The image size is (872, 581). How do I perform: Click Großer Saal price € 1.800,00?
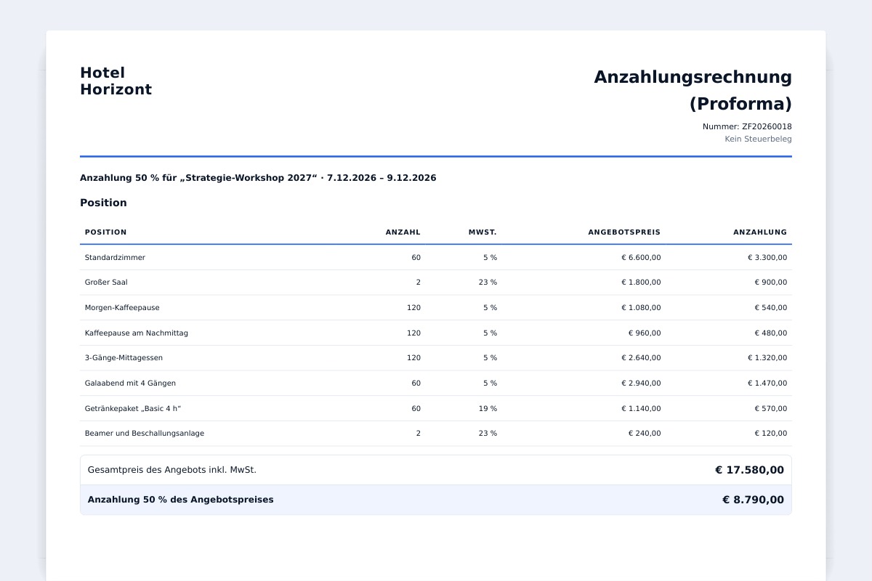[641, 283]
